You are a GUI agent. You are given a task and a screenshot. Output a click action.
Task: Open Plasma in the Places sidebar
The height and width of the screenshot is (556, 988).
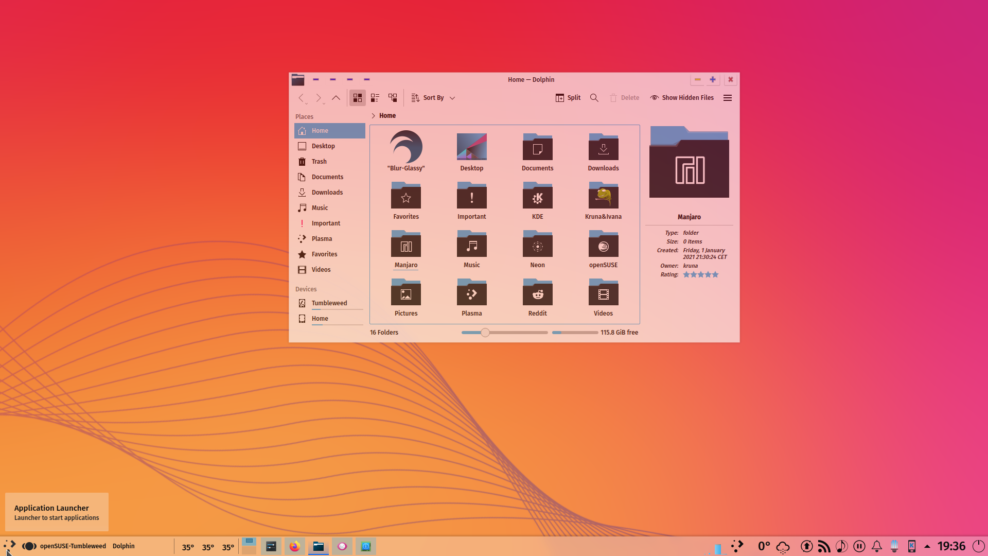(x=330, y=239)
